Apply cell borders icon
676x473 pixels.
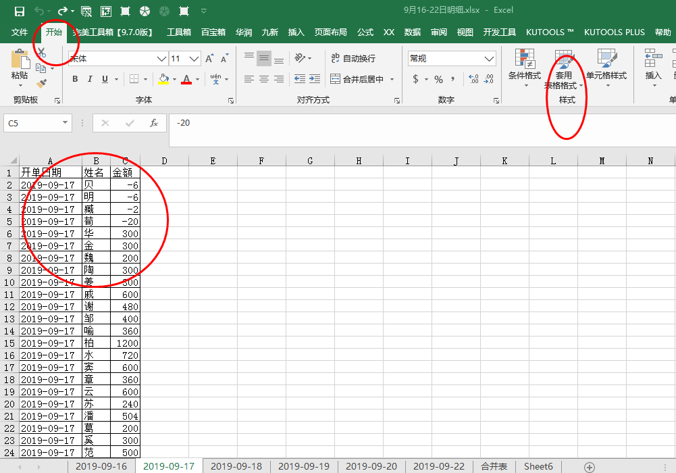tap(134, 79)
